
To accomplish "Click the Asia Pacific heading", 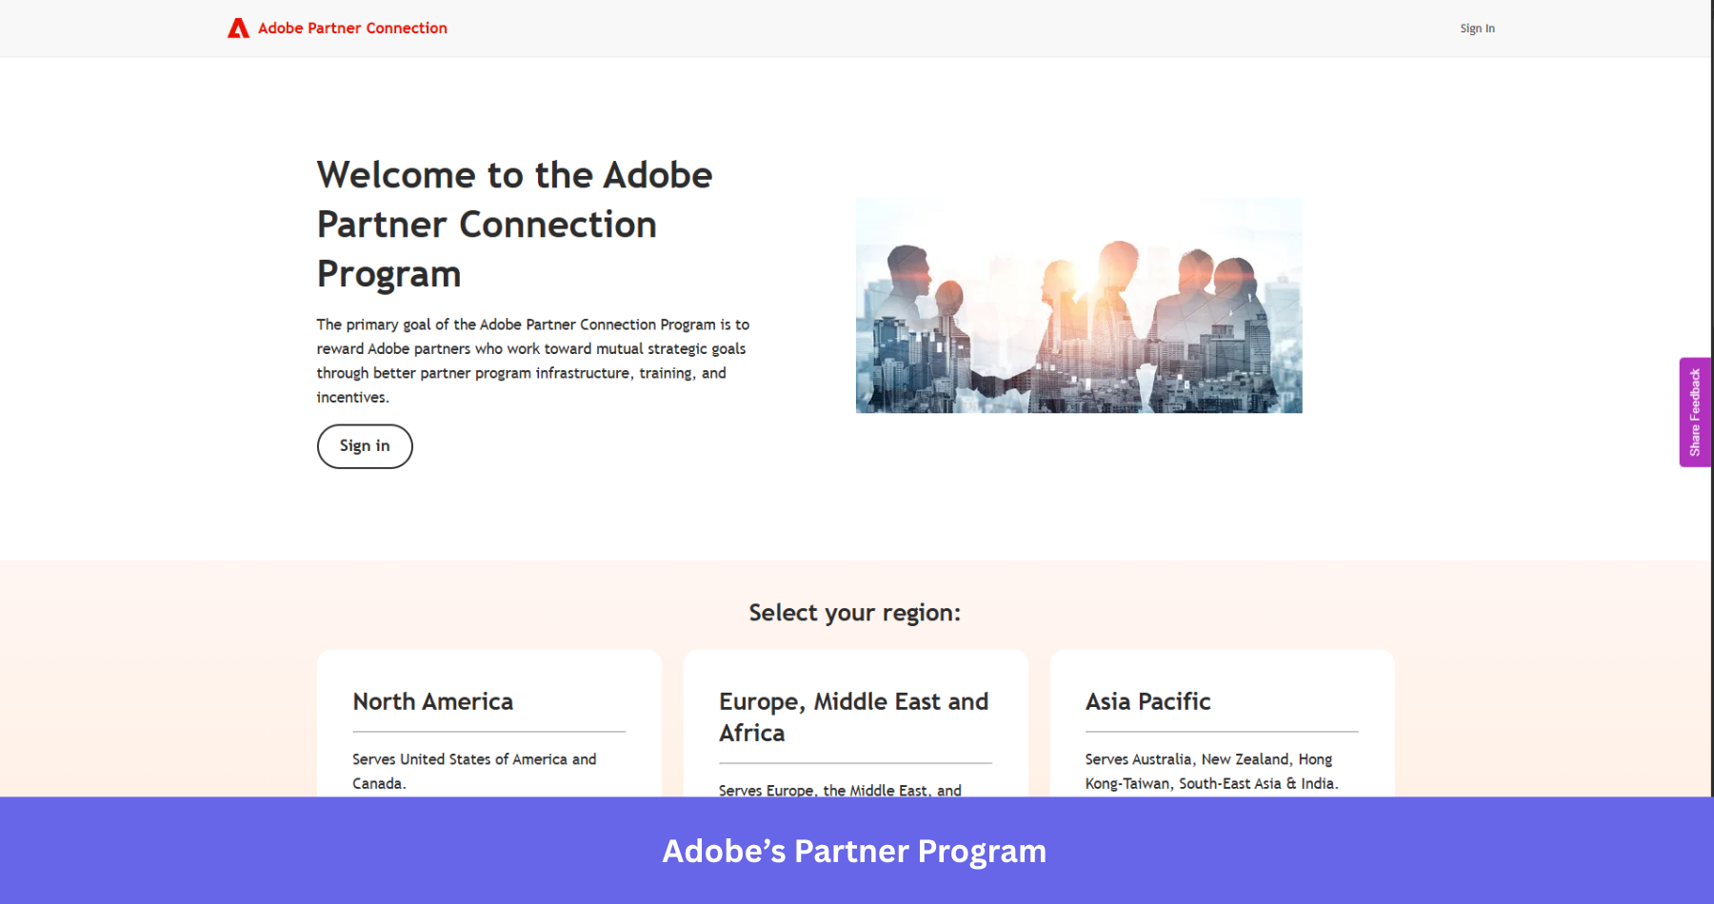I will click(x=1147, y=701).
